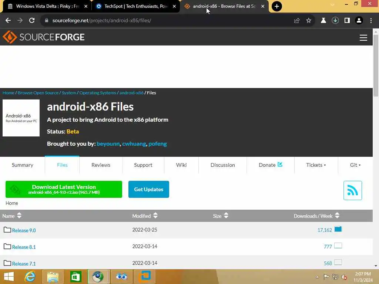Open the browser downloads icon
Screen dimensions: 379x284
coord(335,21)
